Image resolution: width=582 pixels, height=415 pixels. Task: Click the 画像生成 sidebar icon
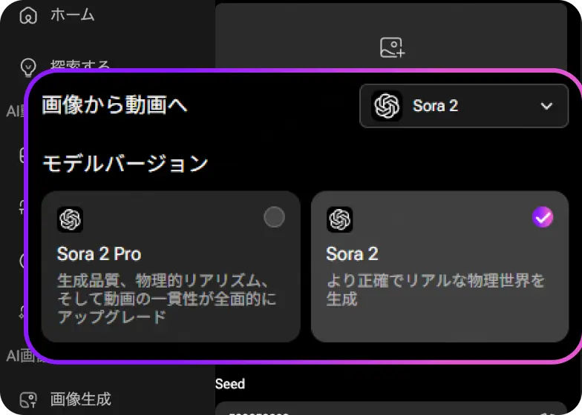pyautogui.click(x=28, y=400)
